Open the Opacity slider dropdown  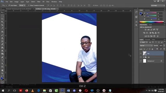click(x=164, y=46)
